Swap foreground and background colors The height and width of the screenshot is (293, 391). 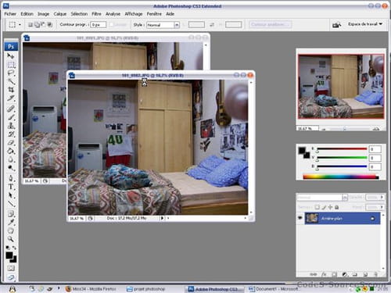point(14,248)
